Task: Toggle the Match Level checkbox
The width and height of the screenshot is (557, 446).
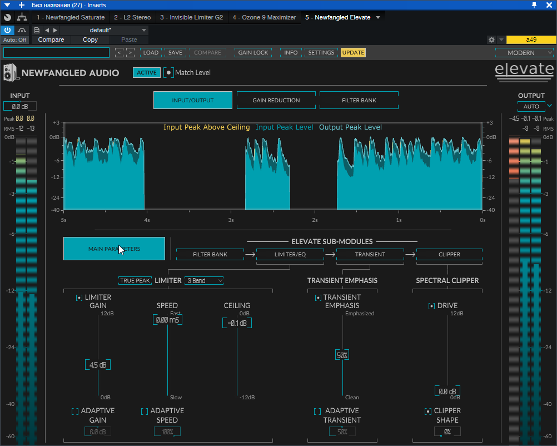Action: point(169,72)
